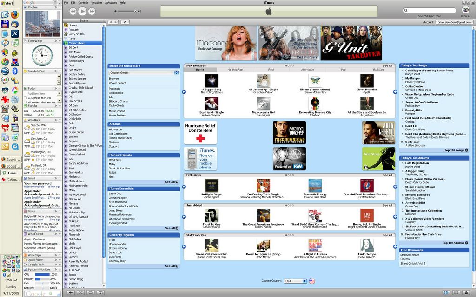476x297 pixels.
Task: Click Power Search link
Action: [x=118, y=83]
